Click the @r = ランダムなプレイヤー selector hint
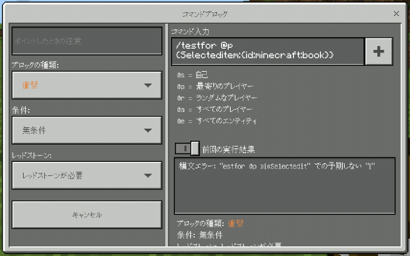The width and height of the screenshot is (410, 256). click(217, 98)
